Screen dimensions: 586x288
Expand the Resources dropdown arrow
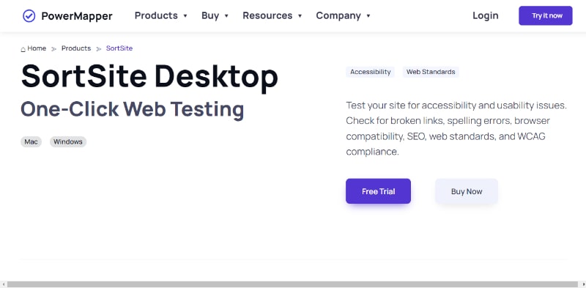[300, 16]
